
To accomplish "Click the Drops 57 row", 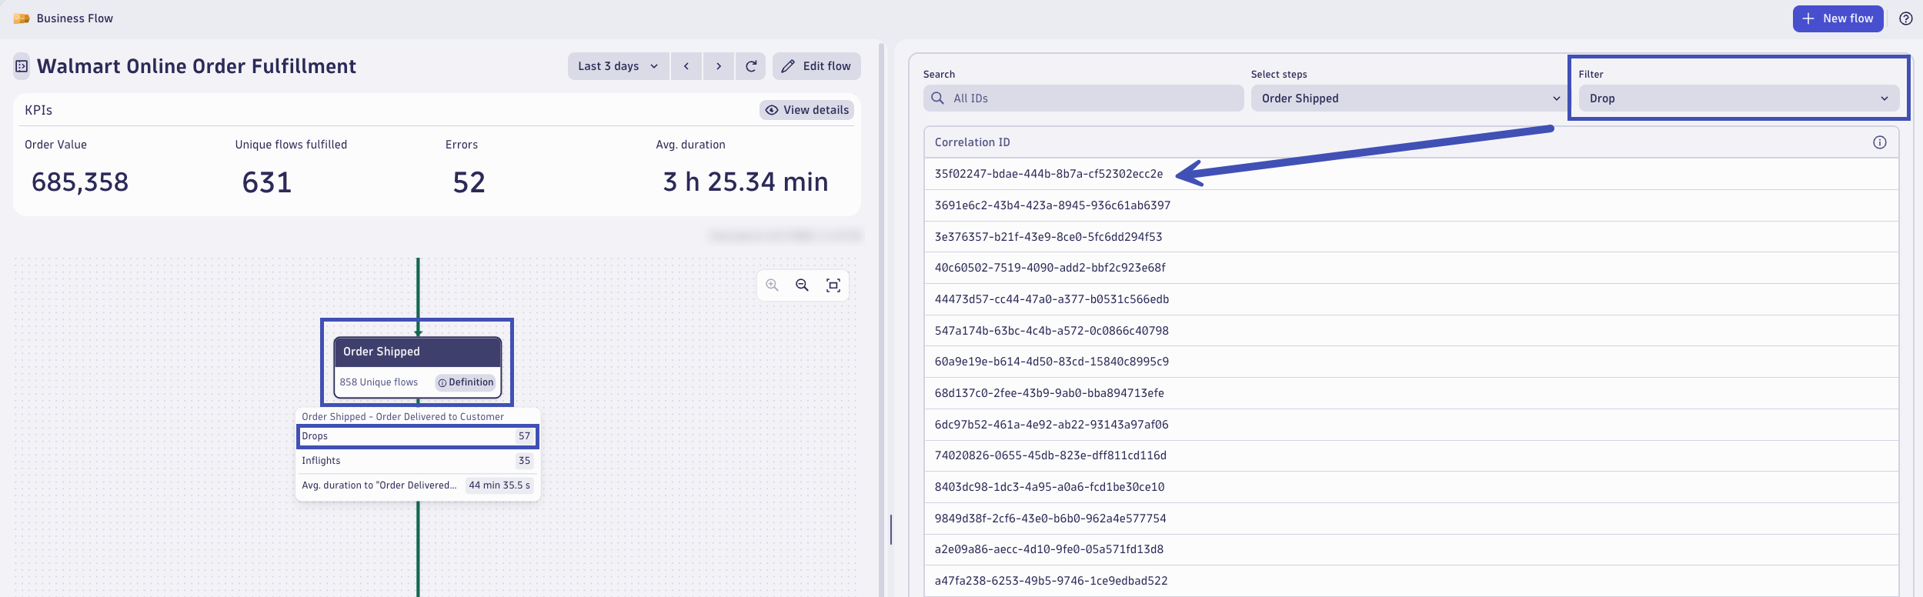I will (x=418, y=436).
